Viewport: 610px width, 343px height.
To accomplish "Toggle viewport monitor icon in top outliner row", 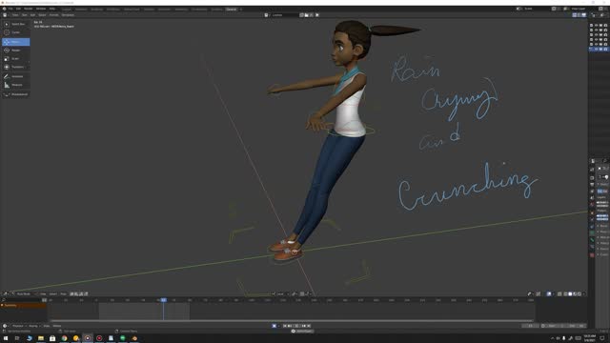I will [600, 26].
